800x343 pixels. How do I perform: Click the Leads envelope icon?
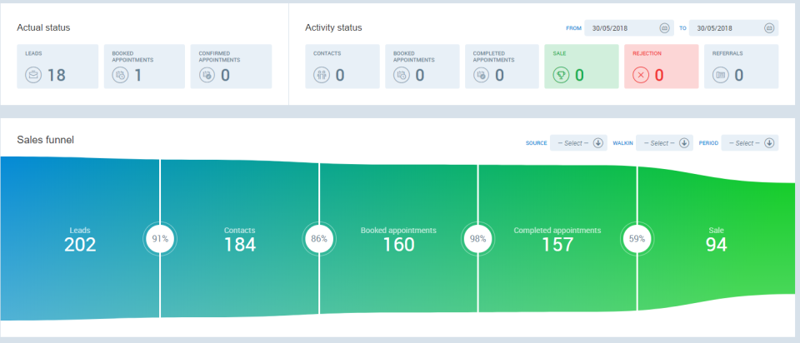32,75
